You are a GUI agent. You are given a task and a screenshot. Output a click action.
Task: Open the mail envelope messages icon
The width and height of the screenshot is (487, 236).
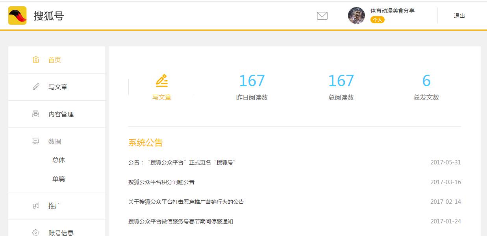click(322, 16)
